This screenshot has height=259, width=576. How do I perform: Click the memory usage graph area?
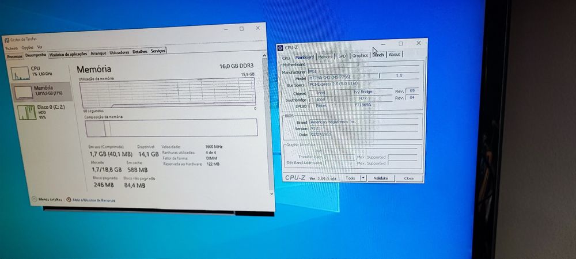tap(168, 93)
